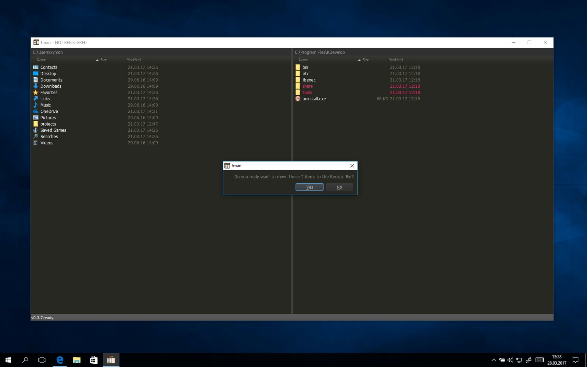This screenshot has height=367, width=587.
Task: Sort right pane by Name column
Action: point(303,60)
